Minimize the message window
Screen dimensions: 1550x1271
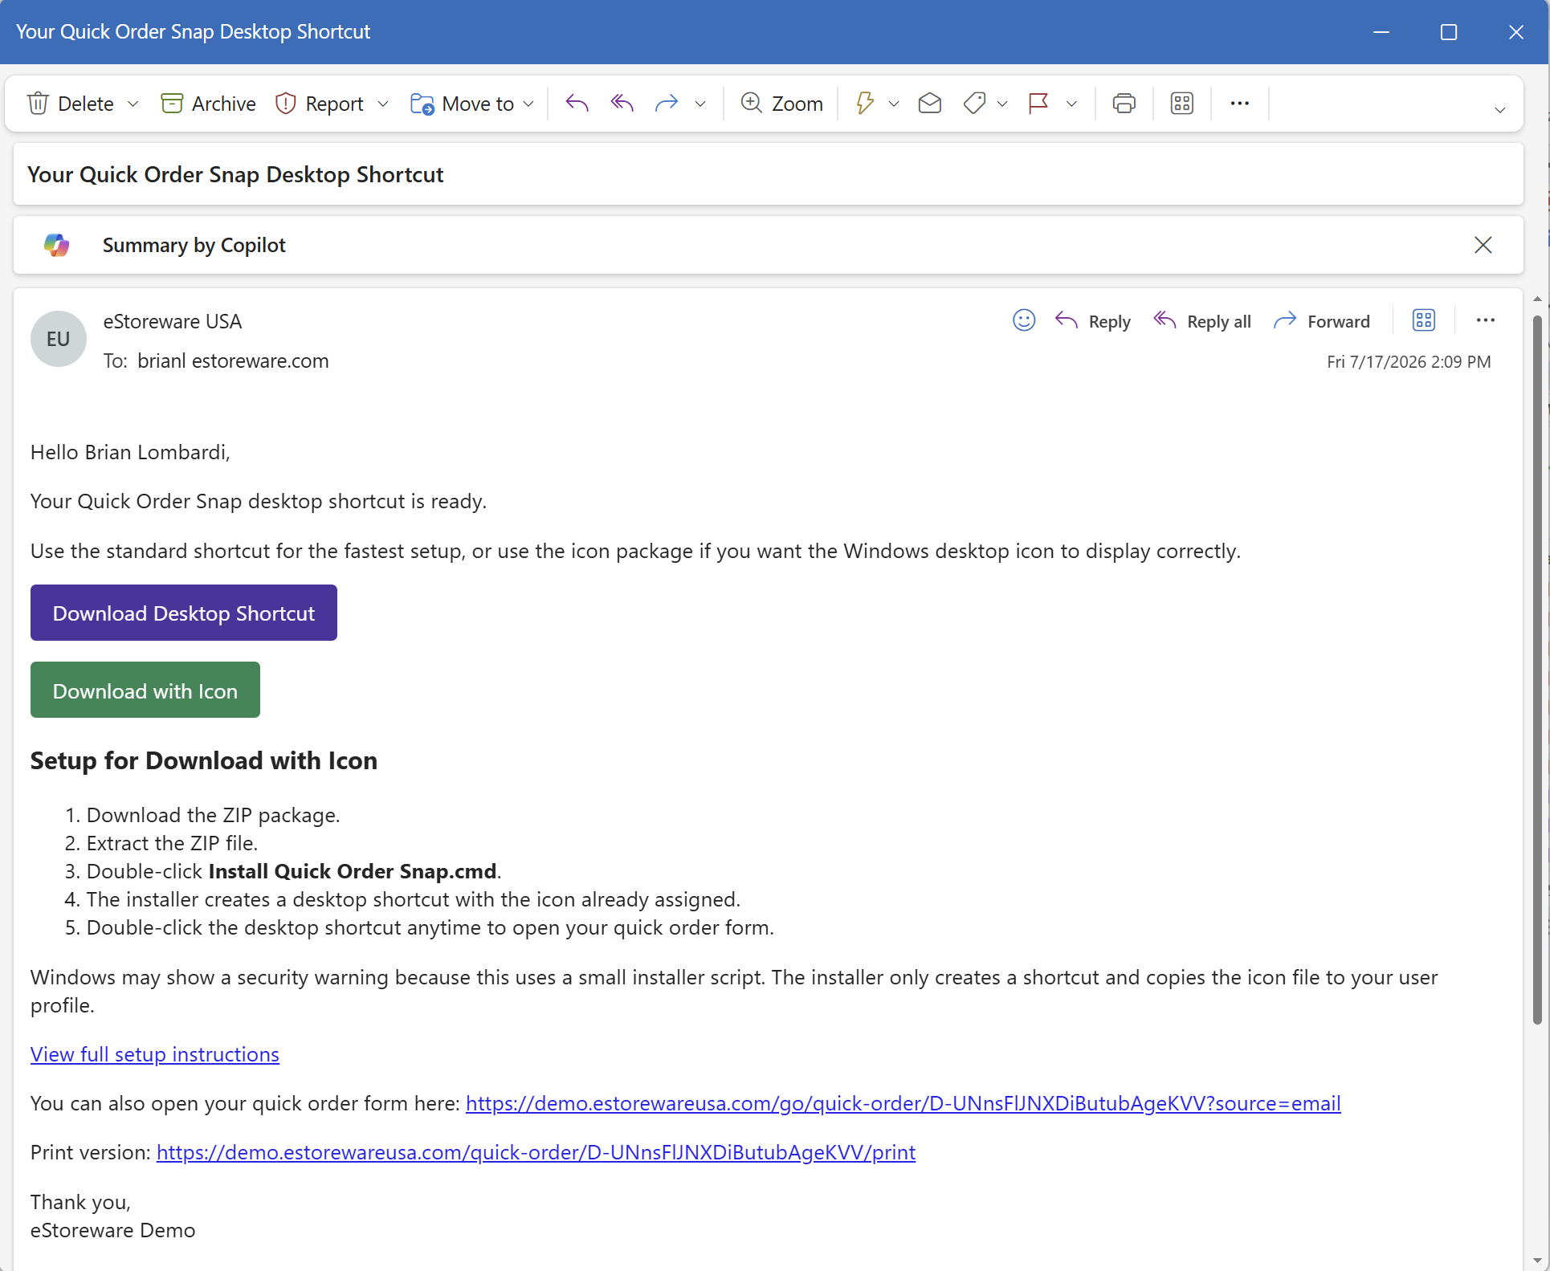click(x=1381, y=32)
